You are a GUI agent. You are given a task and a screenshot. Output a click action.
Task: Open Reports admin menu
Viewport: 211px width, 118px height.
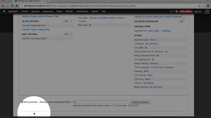click(x=95, y=11)
